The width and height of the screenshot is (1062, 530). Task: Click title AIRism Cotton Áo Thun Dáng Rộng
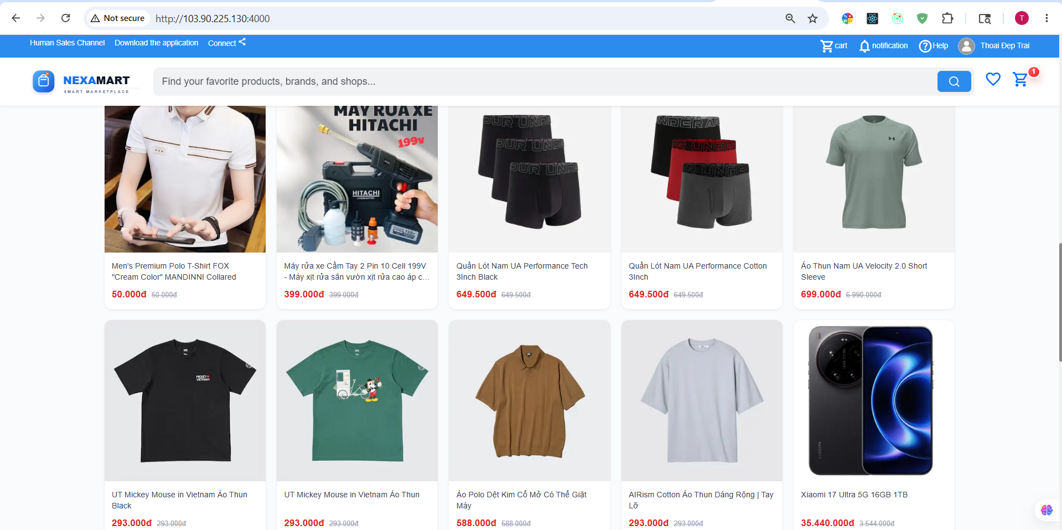[x=701, y=500]
